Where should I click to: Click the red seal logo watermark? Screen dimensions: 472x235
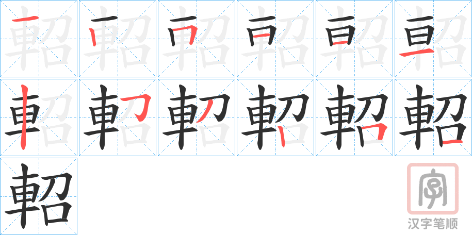pyautogui.click(x=433, y=189)
